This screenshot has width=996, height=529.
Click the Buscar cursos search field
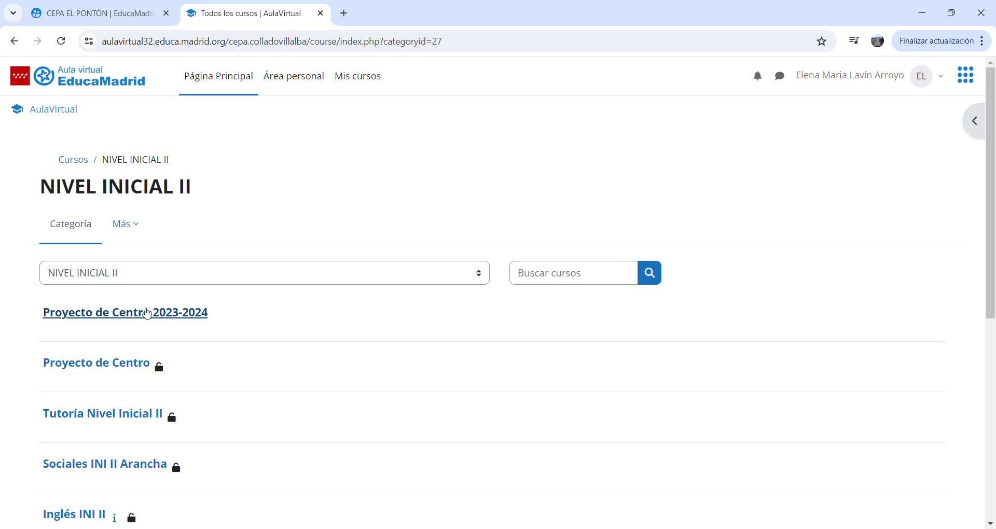(x=573, y=273)
